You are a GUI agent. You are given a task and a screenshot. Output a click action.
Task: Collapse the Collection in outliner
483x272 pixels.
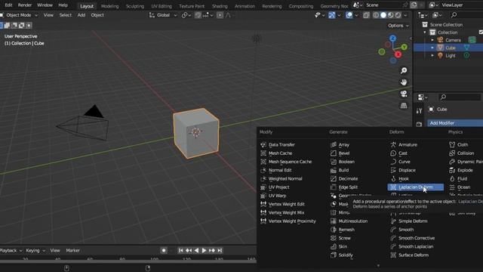click(425, 32)
